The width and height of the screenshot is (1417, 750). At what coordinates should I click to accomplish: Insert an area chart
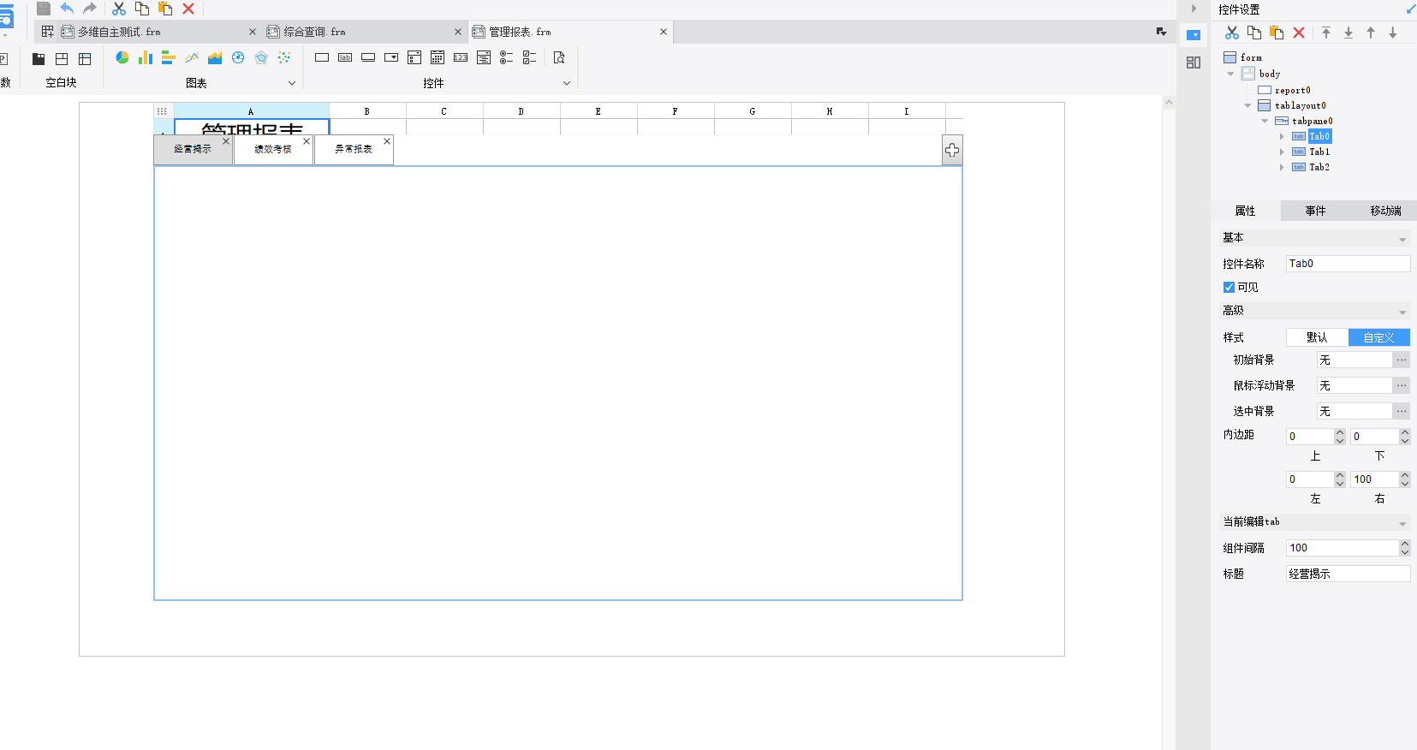[215, 57]
